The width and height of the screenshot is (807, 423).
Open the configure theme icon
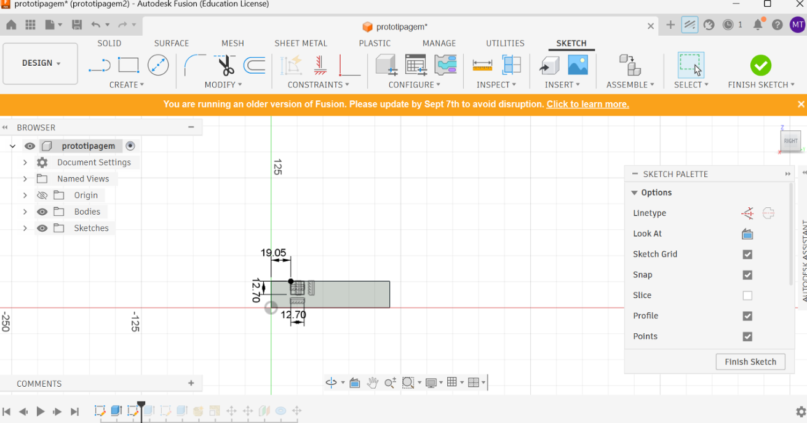coord(445,65)
